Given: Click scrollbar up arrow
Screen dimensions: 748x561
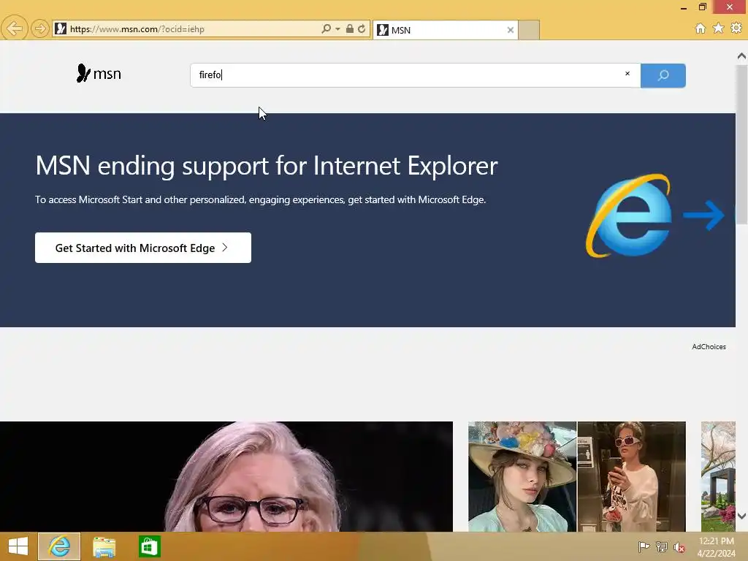Looking at the screenshot, I should coord(741,56).
